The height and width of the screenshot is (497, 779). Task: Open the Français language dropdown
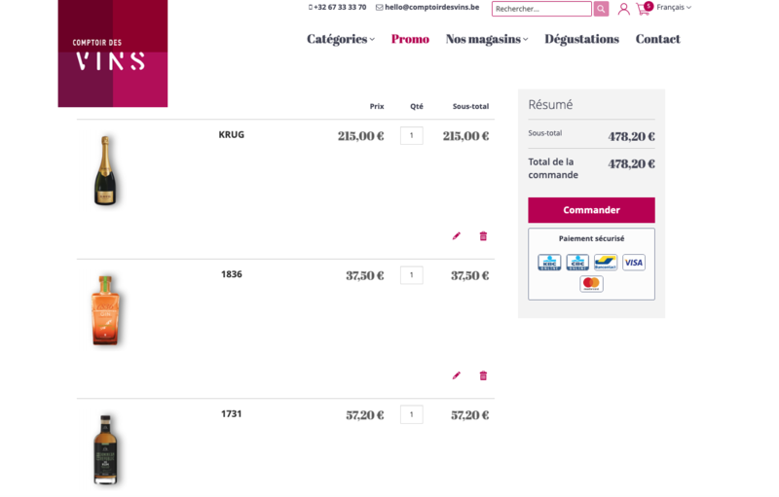coord(674,8)
